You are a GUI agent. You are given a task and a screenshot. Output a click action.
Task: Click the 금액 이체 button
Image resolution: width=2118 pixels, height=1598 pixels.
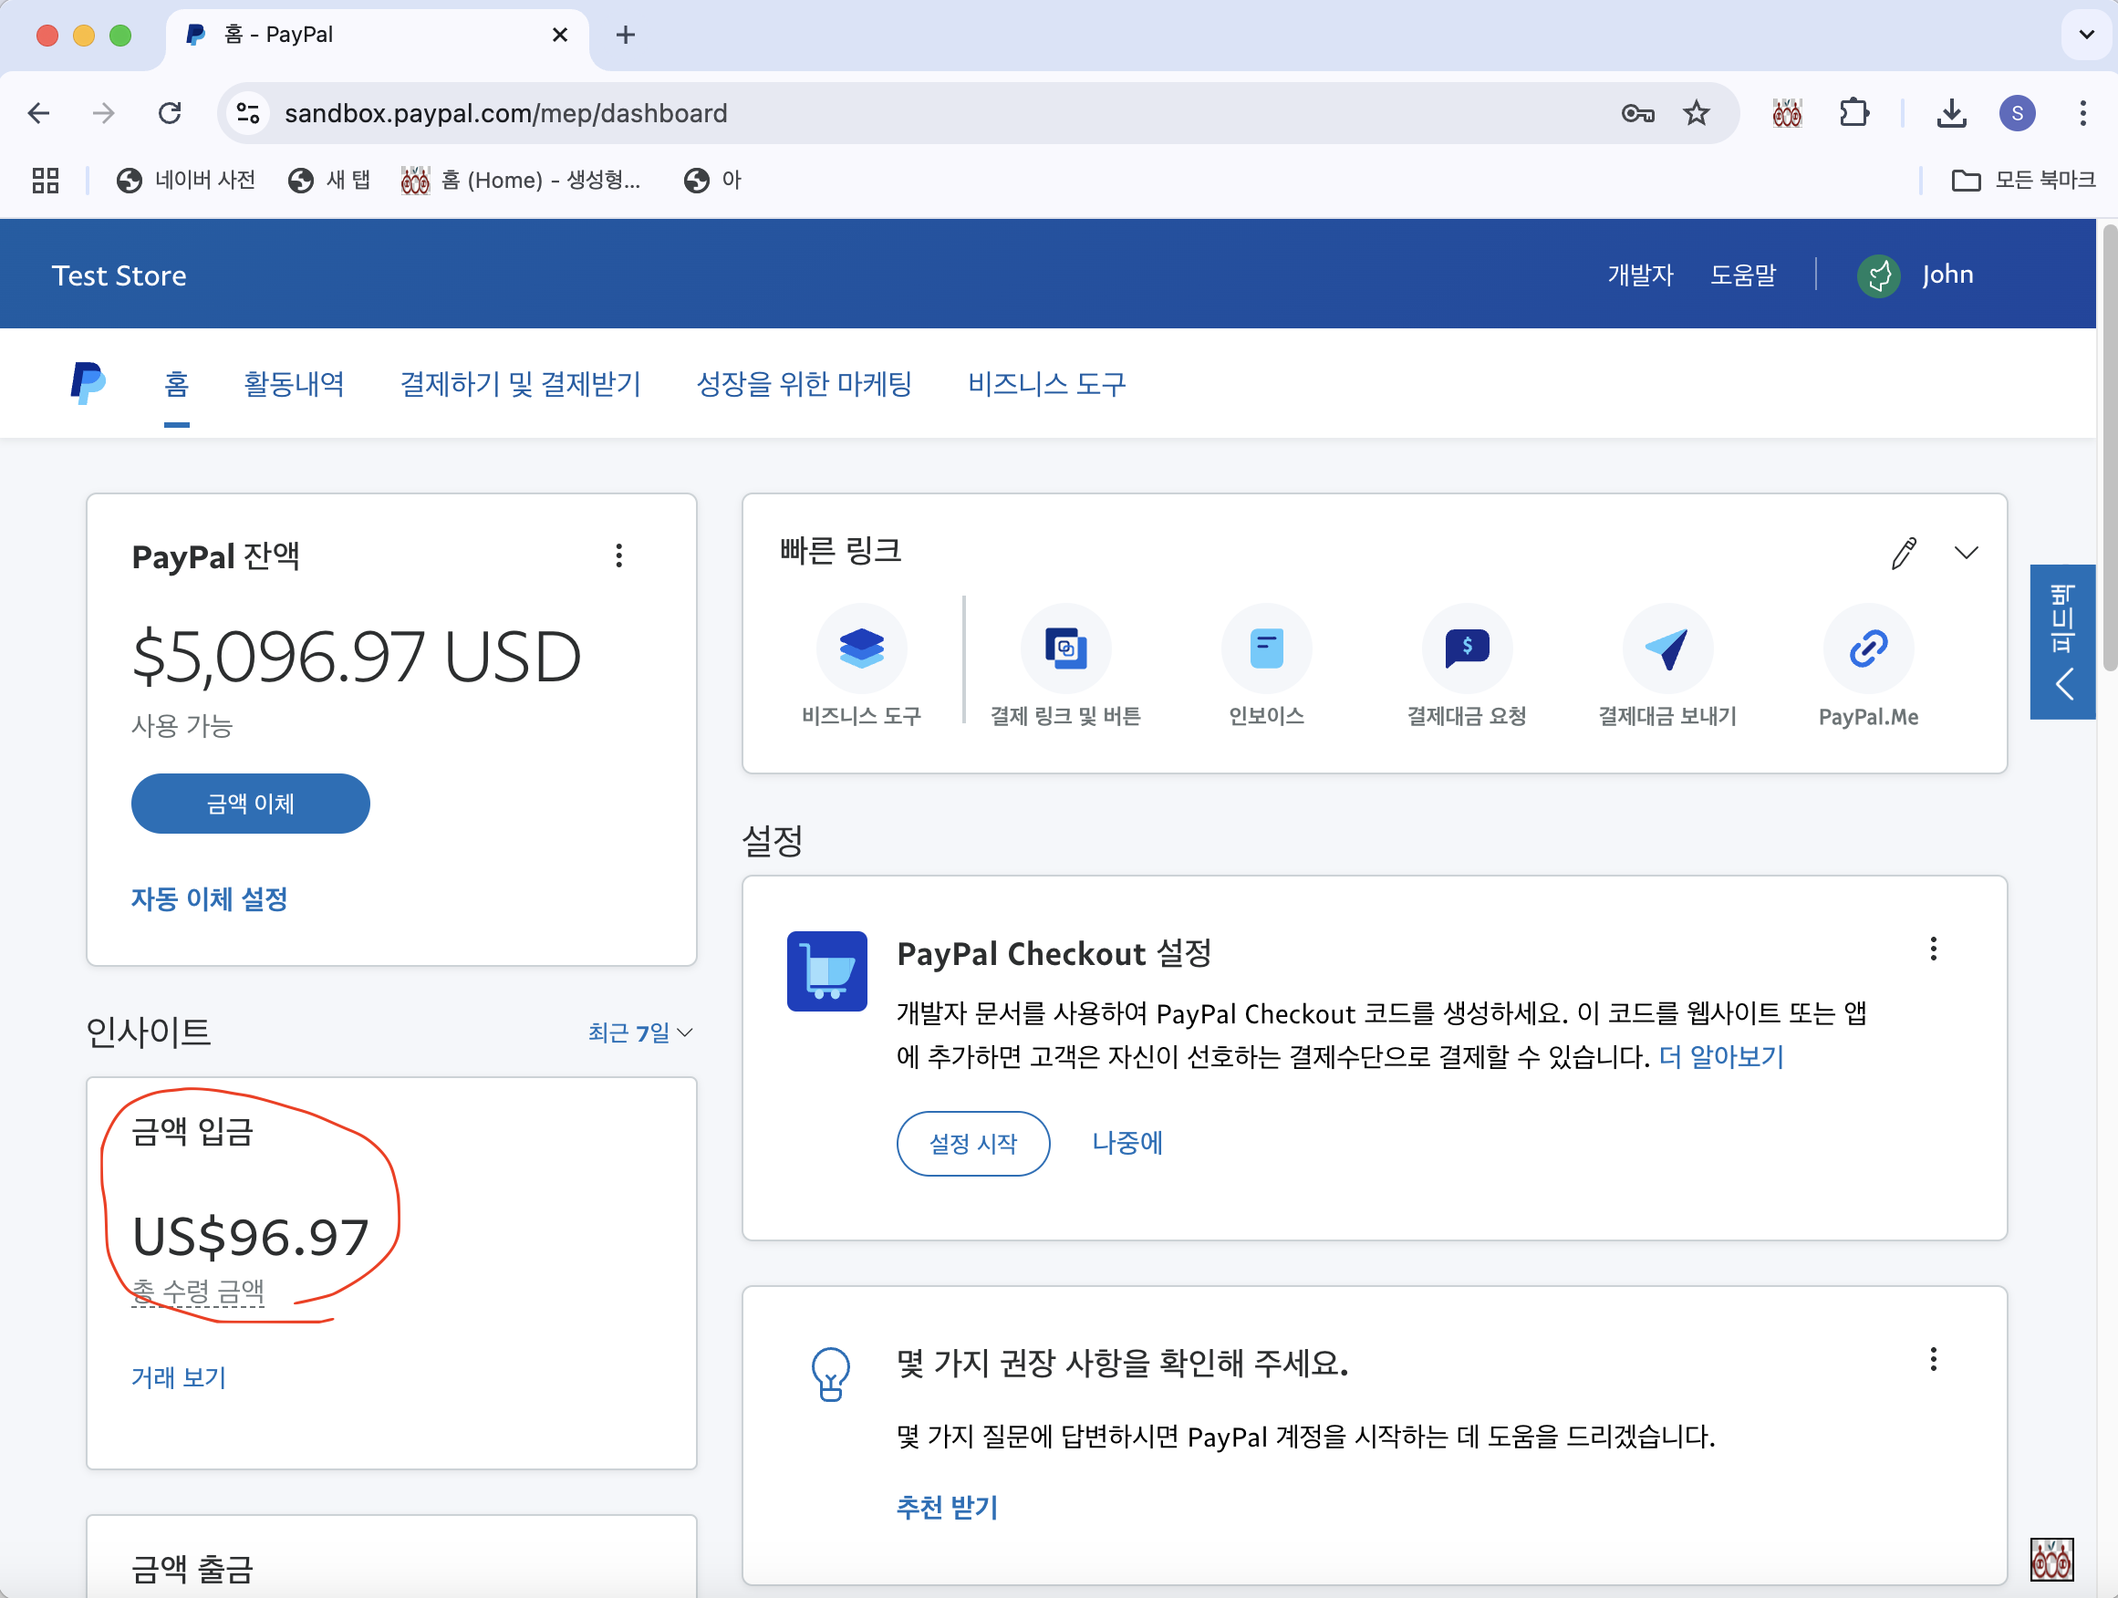pyautogui.click(x=250, y=804)
